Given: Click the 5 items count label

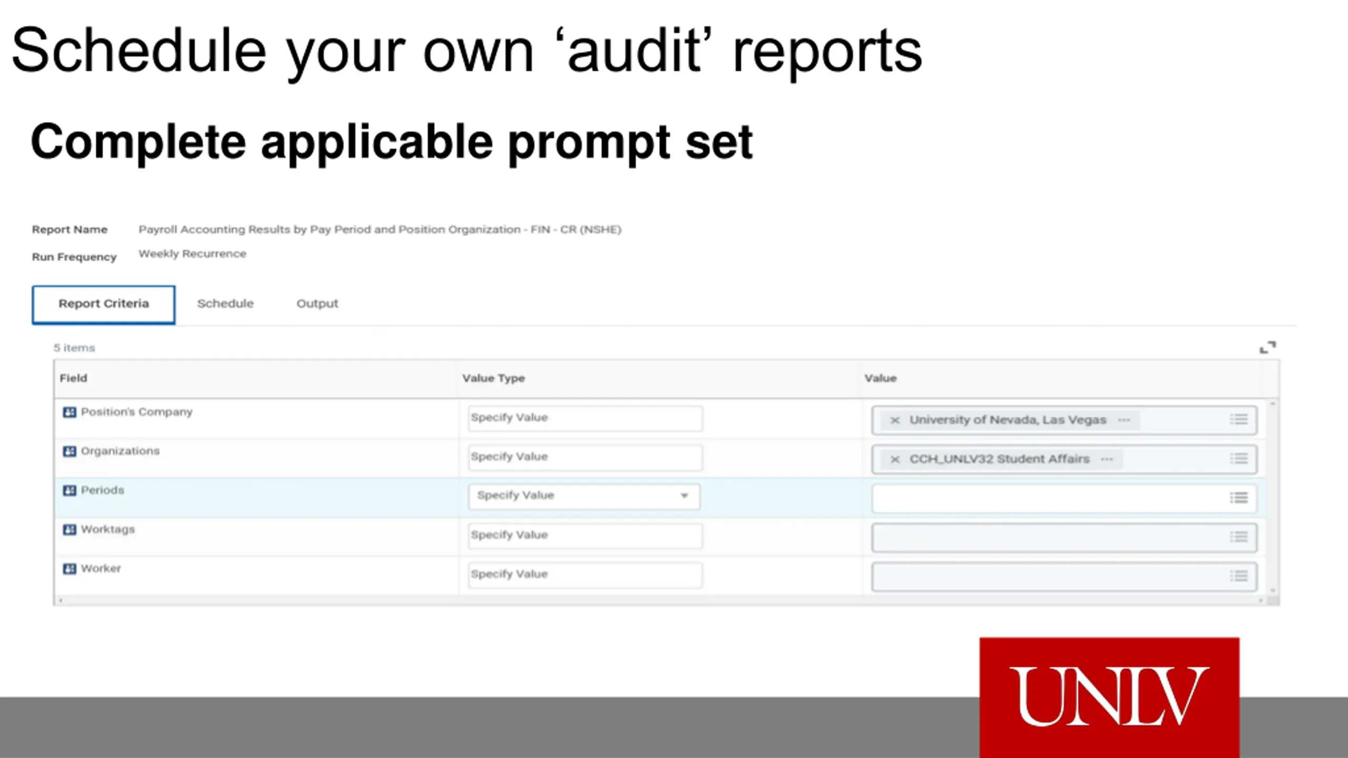Looking at the screenshot, I should coord(74,348).
